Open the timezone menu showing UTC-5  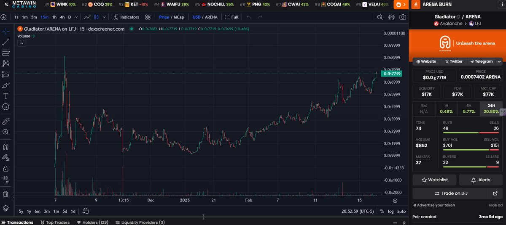tap(358, 211)
